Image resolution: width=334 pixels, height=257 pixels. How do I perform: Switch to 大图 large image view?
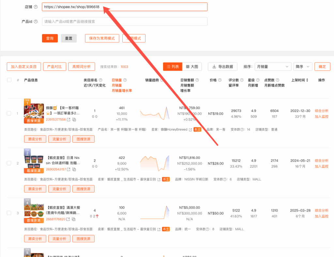click(x=192, y=66)
